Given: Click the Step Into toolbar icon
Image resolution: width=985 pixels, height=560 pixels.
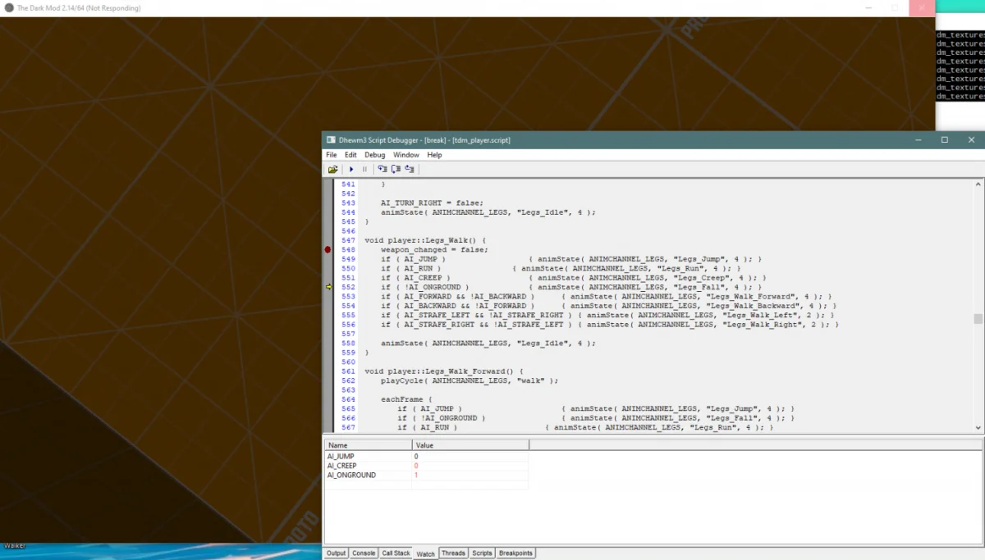Looking at the screenshot, I should (x=382, y=169).
